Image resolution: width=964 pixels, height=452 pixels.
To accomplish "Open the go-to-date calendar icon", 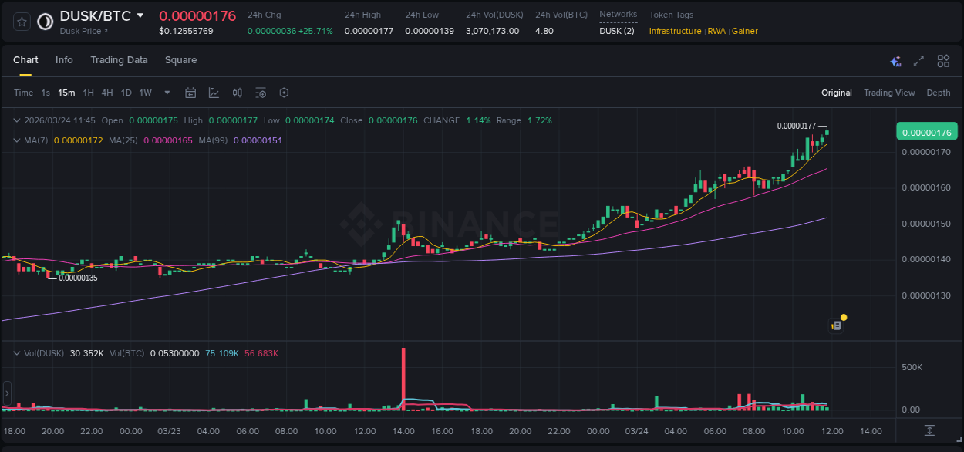I will pos(190,93).
